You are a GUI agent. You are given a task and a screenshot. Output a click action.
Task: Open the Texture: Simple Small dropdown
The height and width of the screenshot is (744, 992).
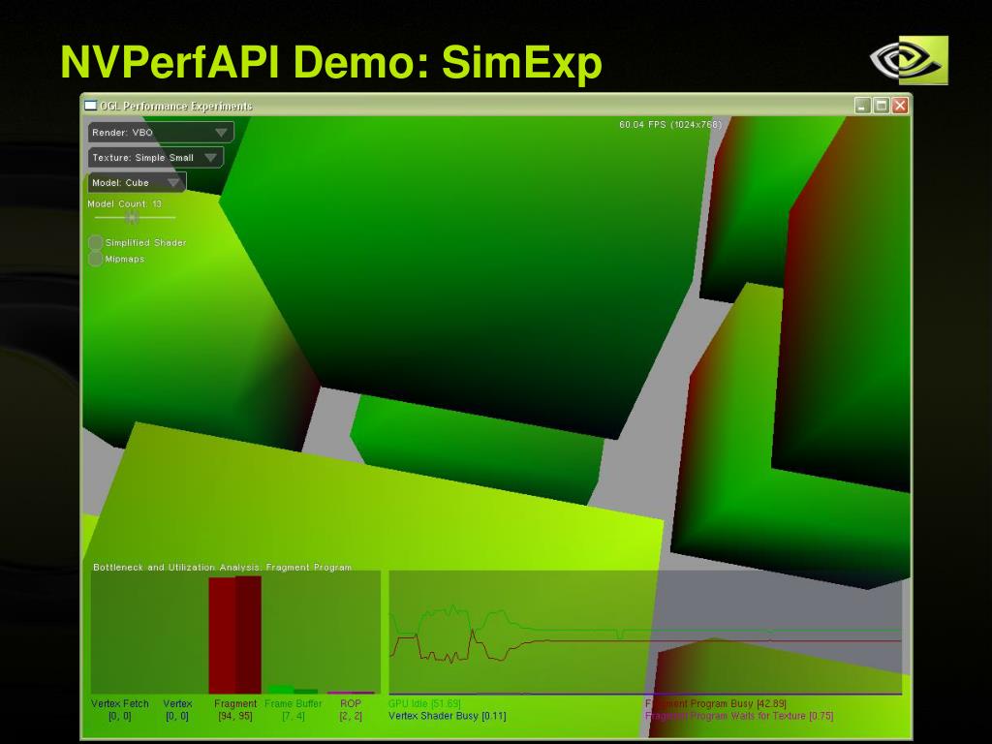[156, 158]
